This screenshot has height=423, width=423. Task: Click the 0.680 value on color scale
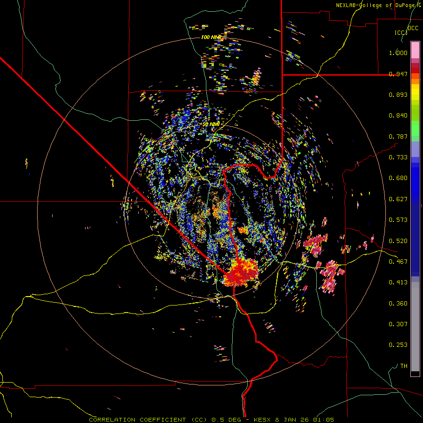[x=398, y=178]
